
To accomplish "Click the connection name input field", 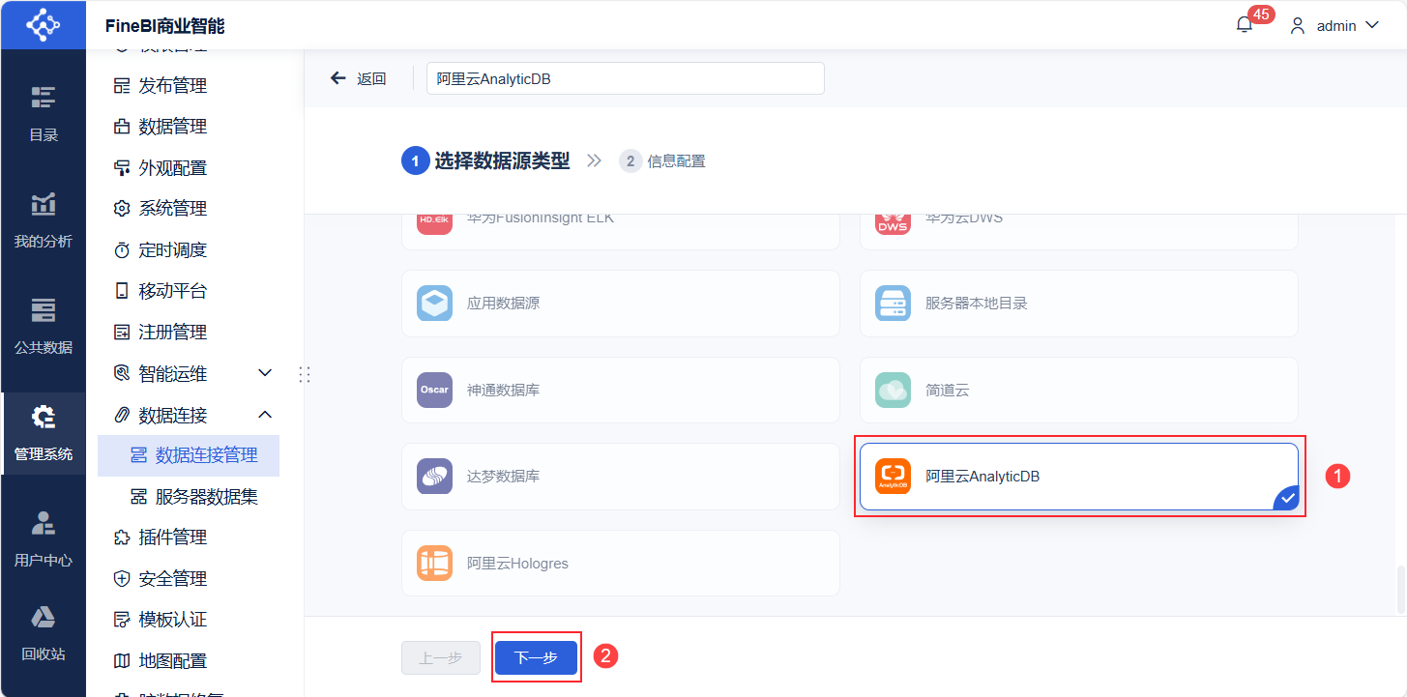I will [626, 79].
